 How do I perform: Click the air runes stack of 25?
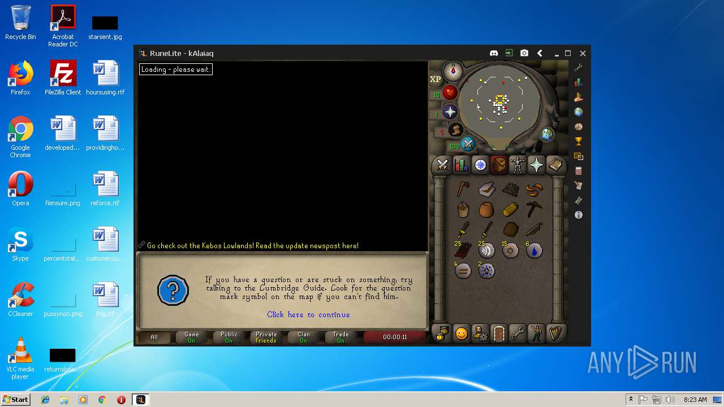tap(487, 250)
